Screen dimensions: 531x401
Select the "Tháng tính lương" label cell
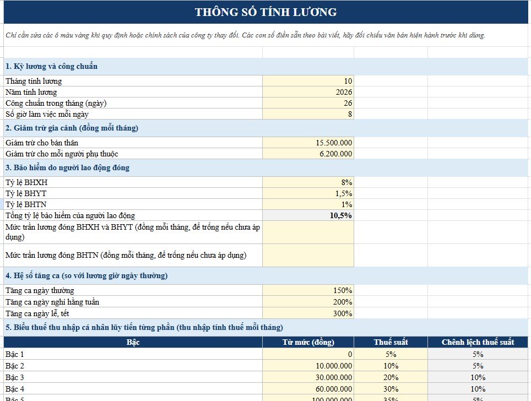click(x=133, y=81)
